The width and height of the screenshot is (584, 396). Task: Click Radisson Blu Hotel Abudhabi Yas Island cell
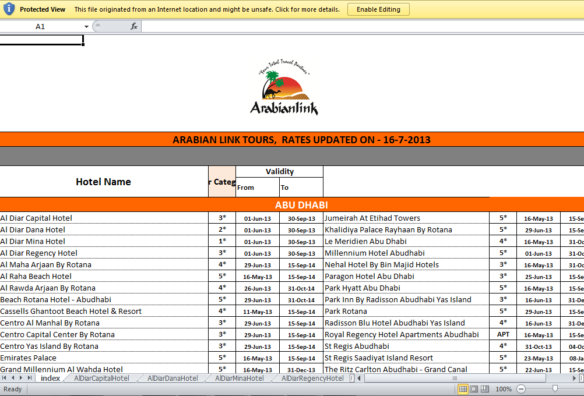406,323
